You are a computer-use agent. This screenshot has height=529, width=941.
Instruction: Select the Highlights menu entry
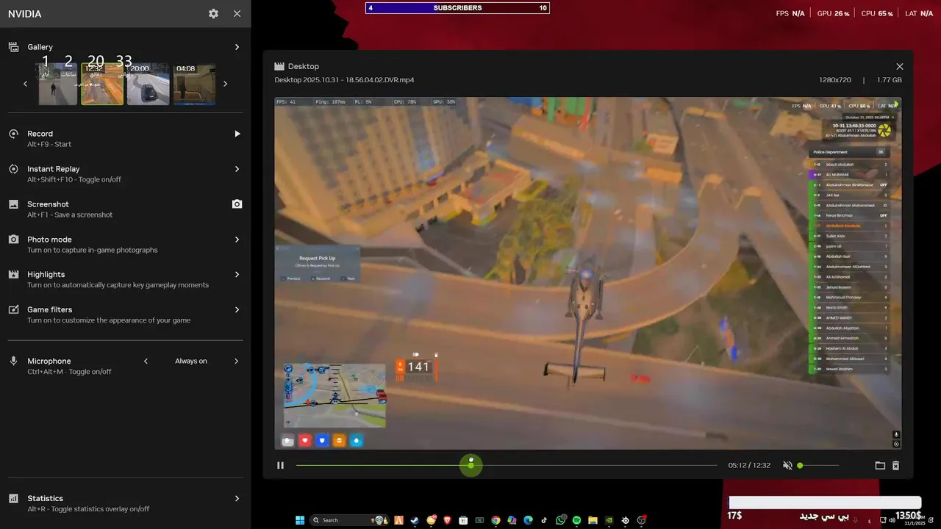[125, 279]
